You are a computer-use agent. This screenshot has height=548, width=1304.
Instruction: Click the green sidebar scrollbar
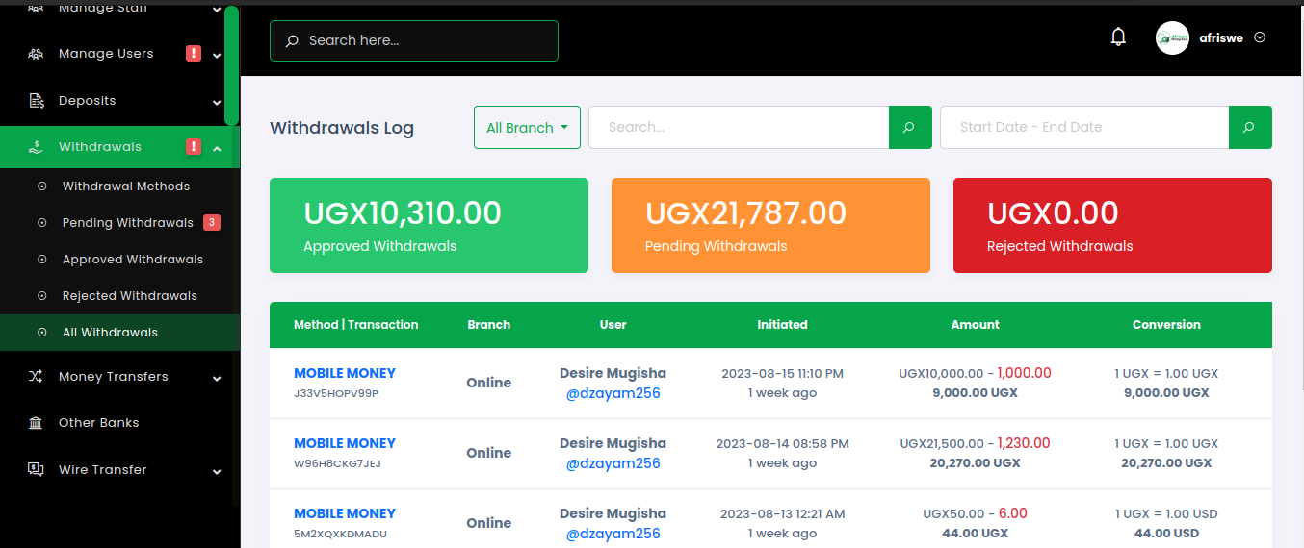tap(231, 65)
